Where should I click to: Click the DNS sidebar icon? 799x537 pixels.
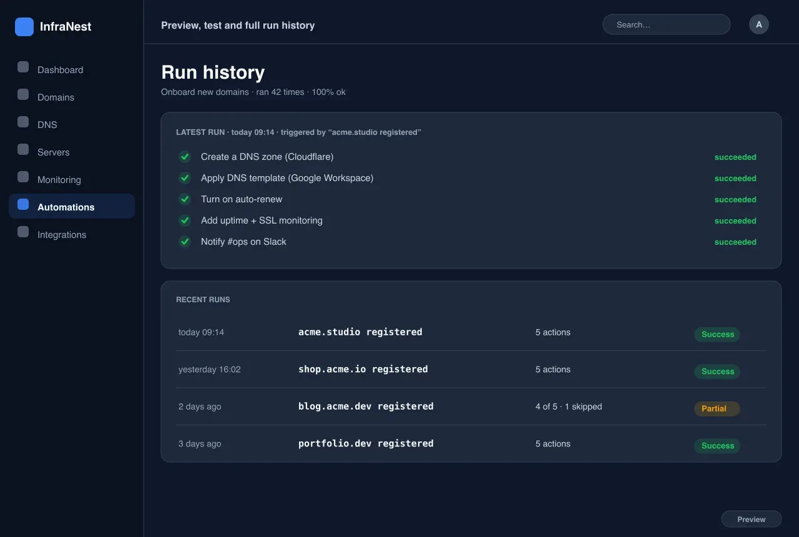point(23,122)
